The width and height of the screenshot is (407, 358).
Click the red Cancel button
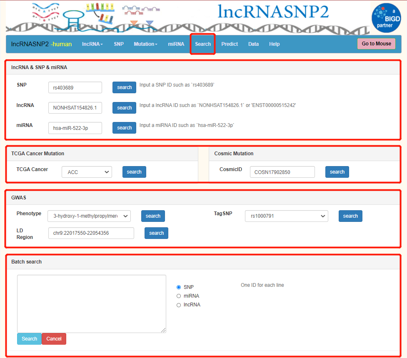(x=54, y=338)
